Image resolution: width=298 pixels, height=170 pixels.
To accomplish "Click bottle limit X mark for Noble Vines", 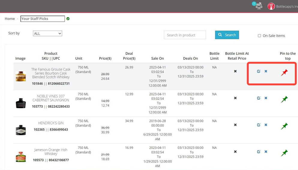I will (235, 98).
